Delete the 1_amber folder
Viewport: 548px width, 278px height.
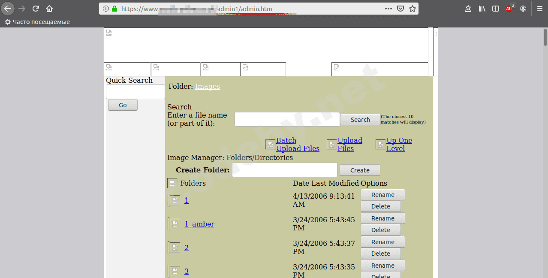(x=381, y=230)
